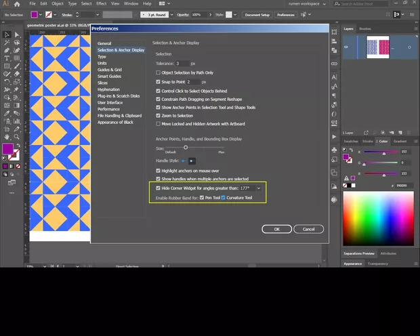This screenshot has width=420, height=336.
Task: Enable Object Selection by Path Only
Action: click(158, 72)
